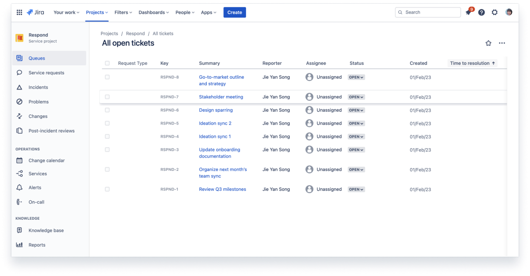Select Incidents in the sidebar
Viewport: 530px width, 276px height.
(x=49, y=87)
